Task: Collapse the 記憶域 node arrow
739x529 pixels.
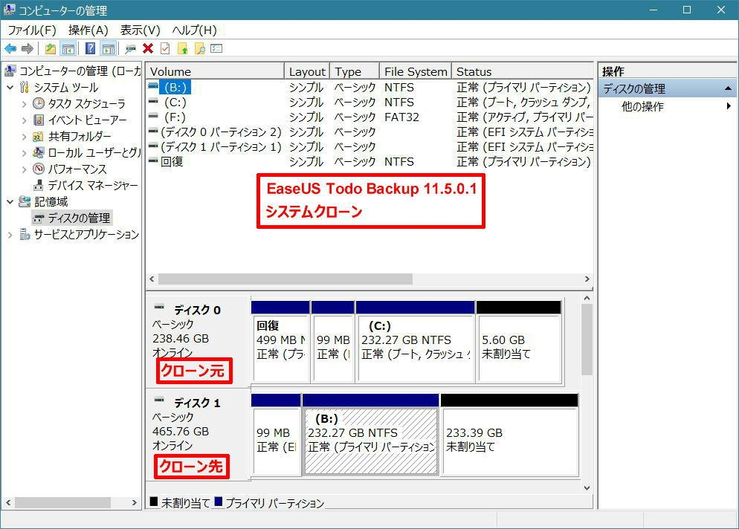Action: [x=10, y=201]
